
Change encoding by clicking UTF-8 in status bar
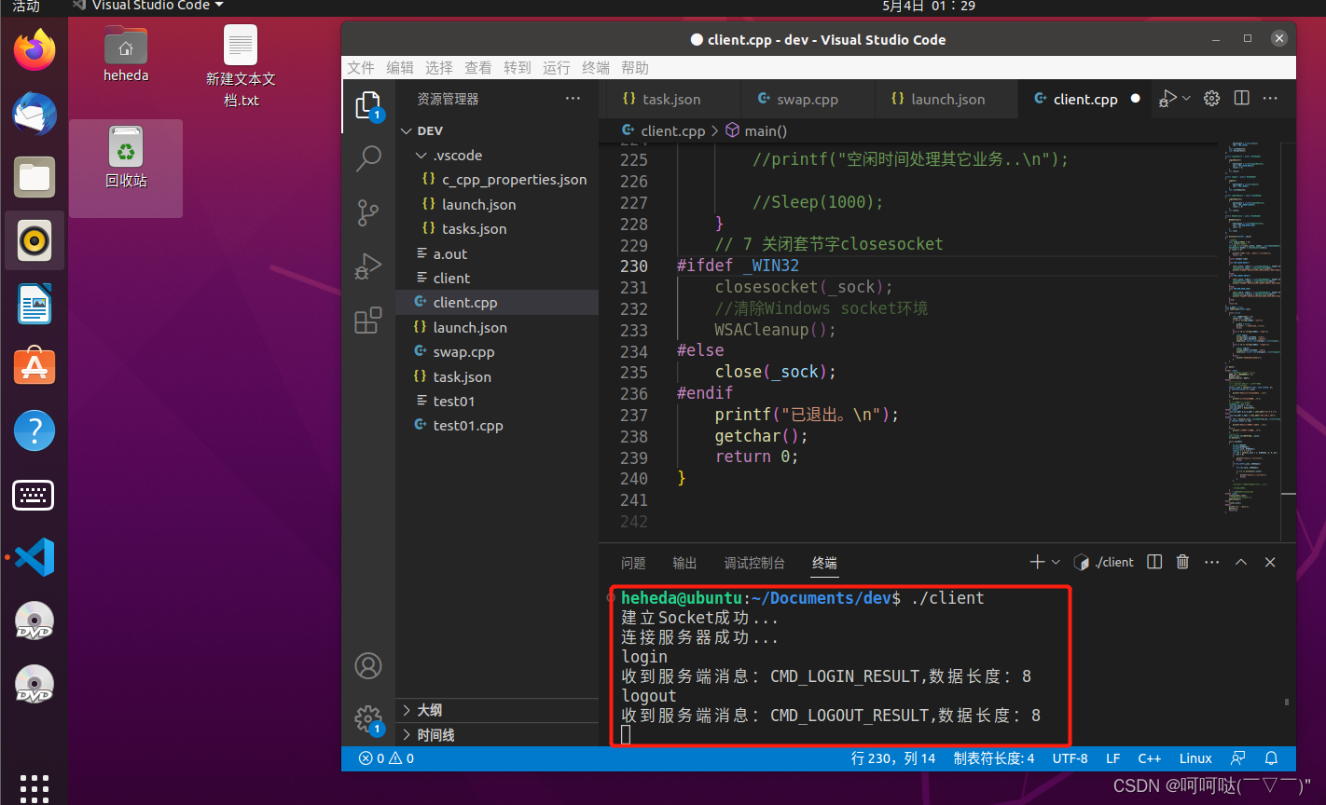1070,758
